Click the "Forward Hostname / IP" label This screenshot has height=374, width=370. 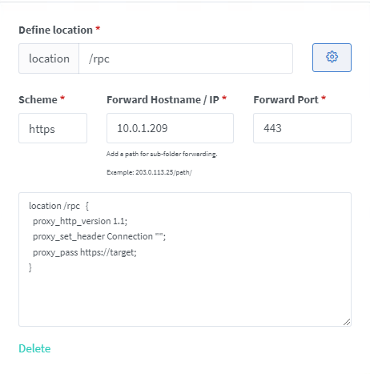163,100
